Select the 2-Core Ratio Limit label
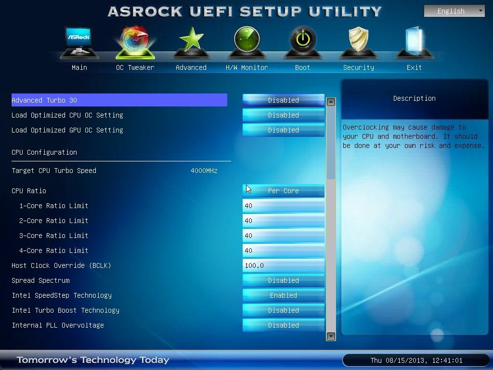The image size is (493, 370). click(54, 221)
